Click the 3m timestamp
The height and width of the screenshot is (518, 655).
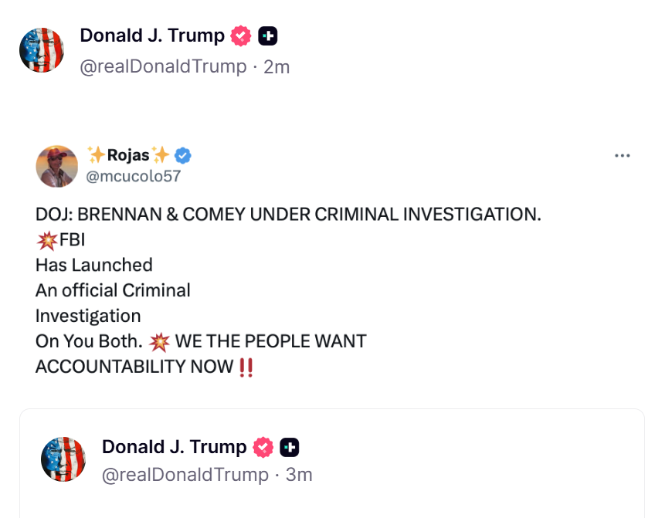[x=299, y=474]
